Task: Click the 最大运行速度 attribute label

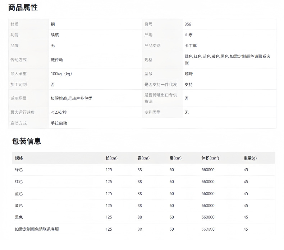Action: pyautogui.click(x=22, y=112)
